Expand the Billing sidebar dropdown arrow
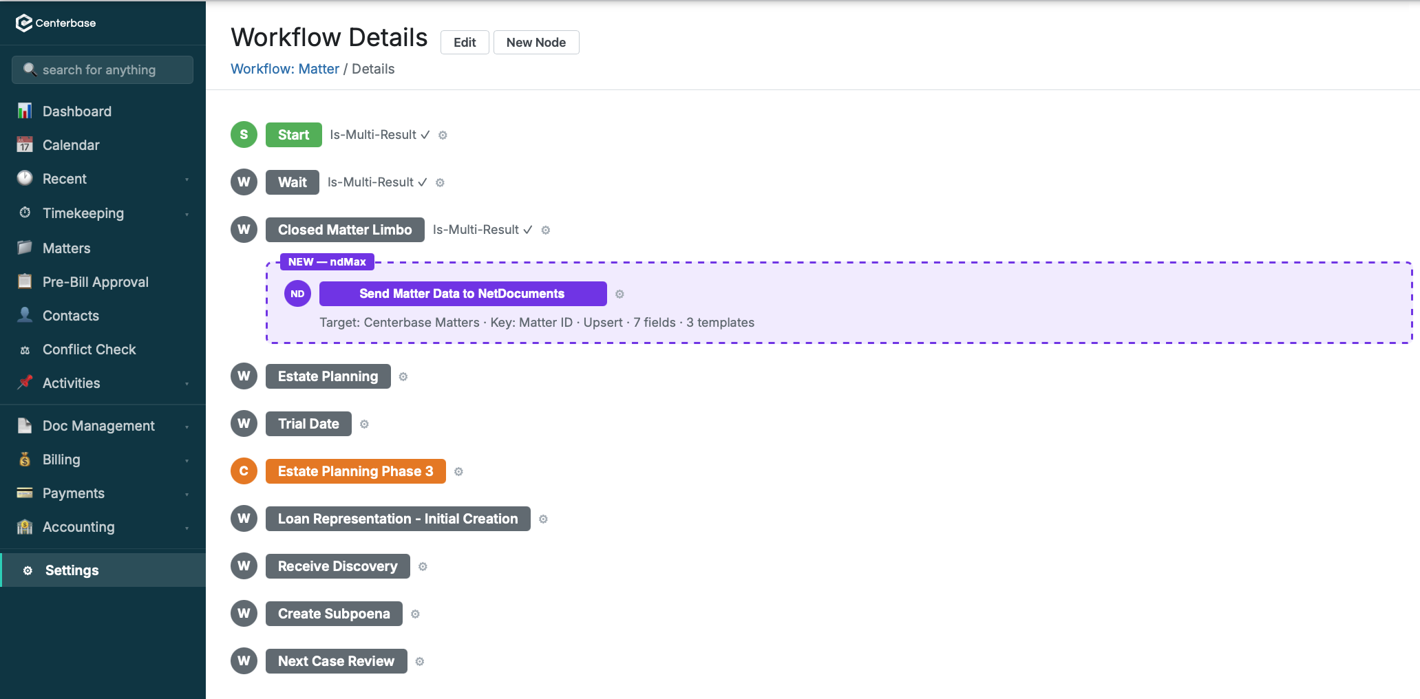The image size is (1420, 699). pyautogui.click(x=187, y=460)
